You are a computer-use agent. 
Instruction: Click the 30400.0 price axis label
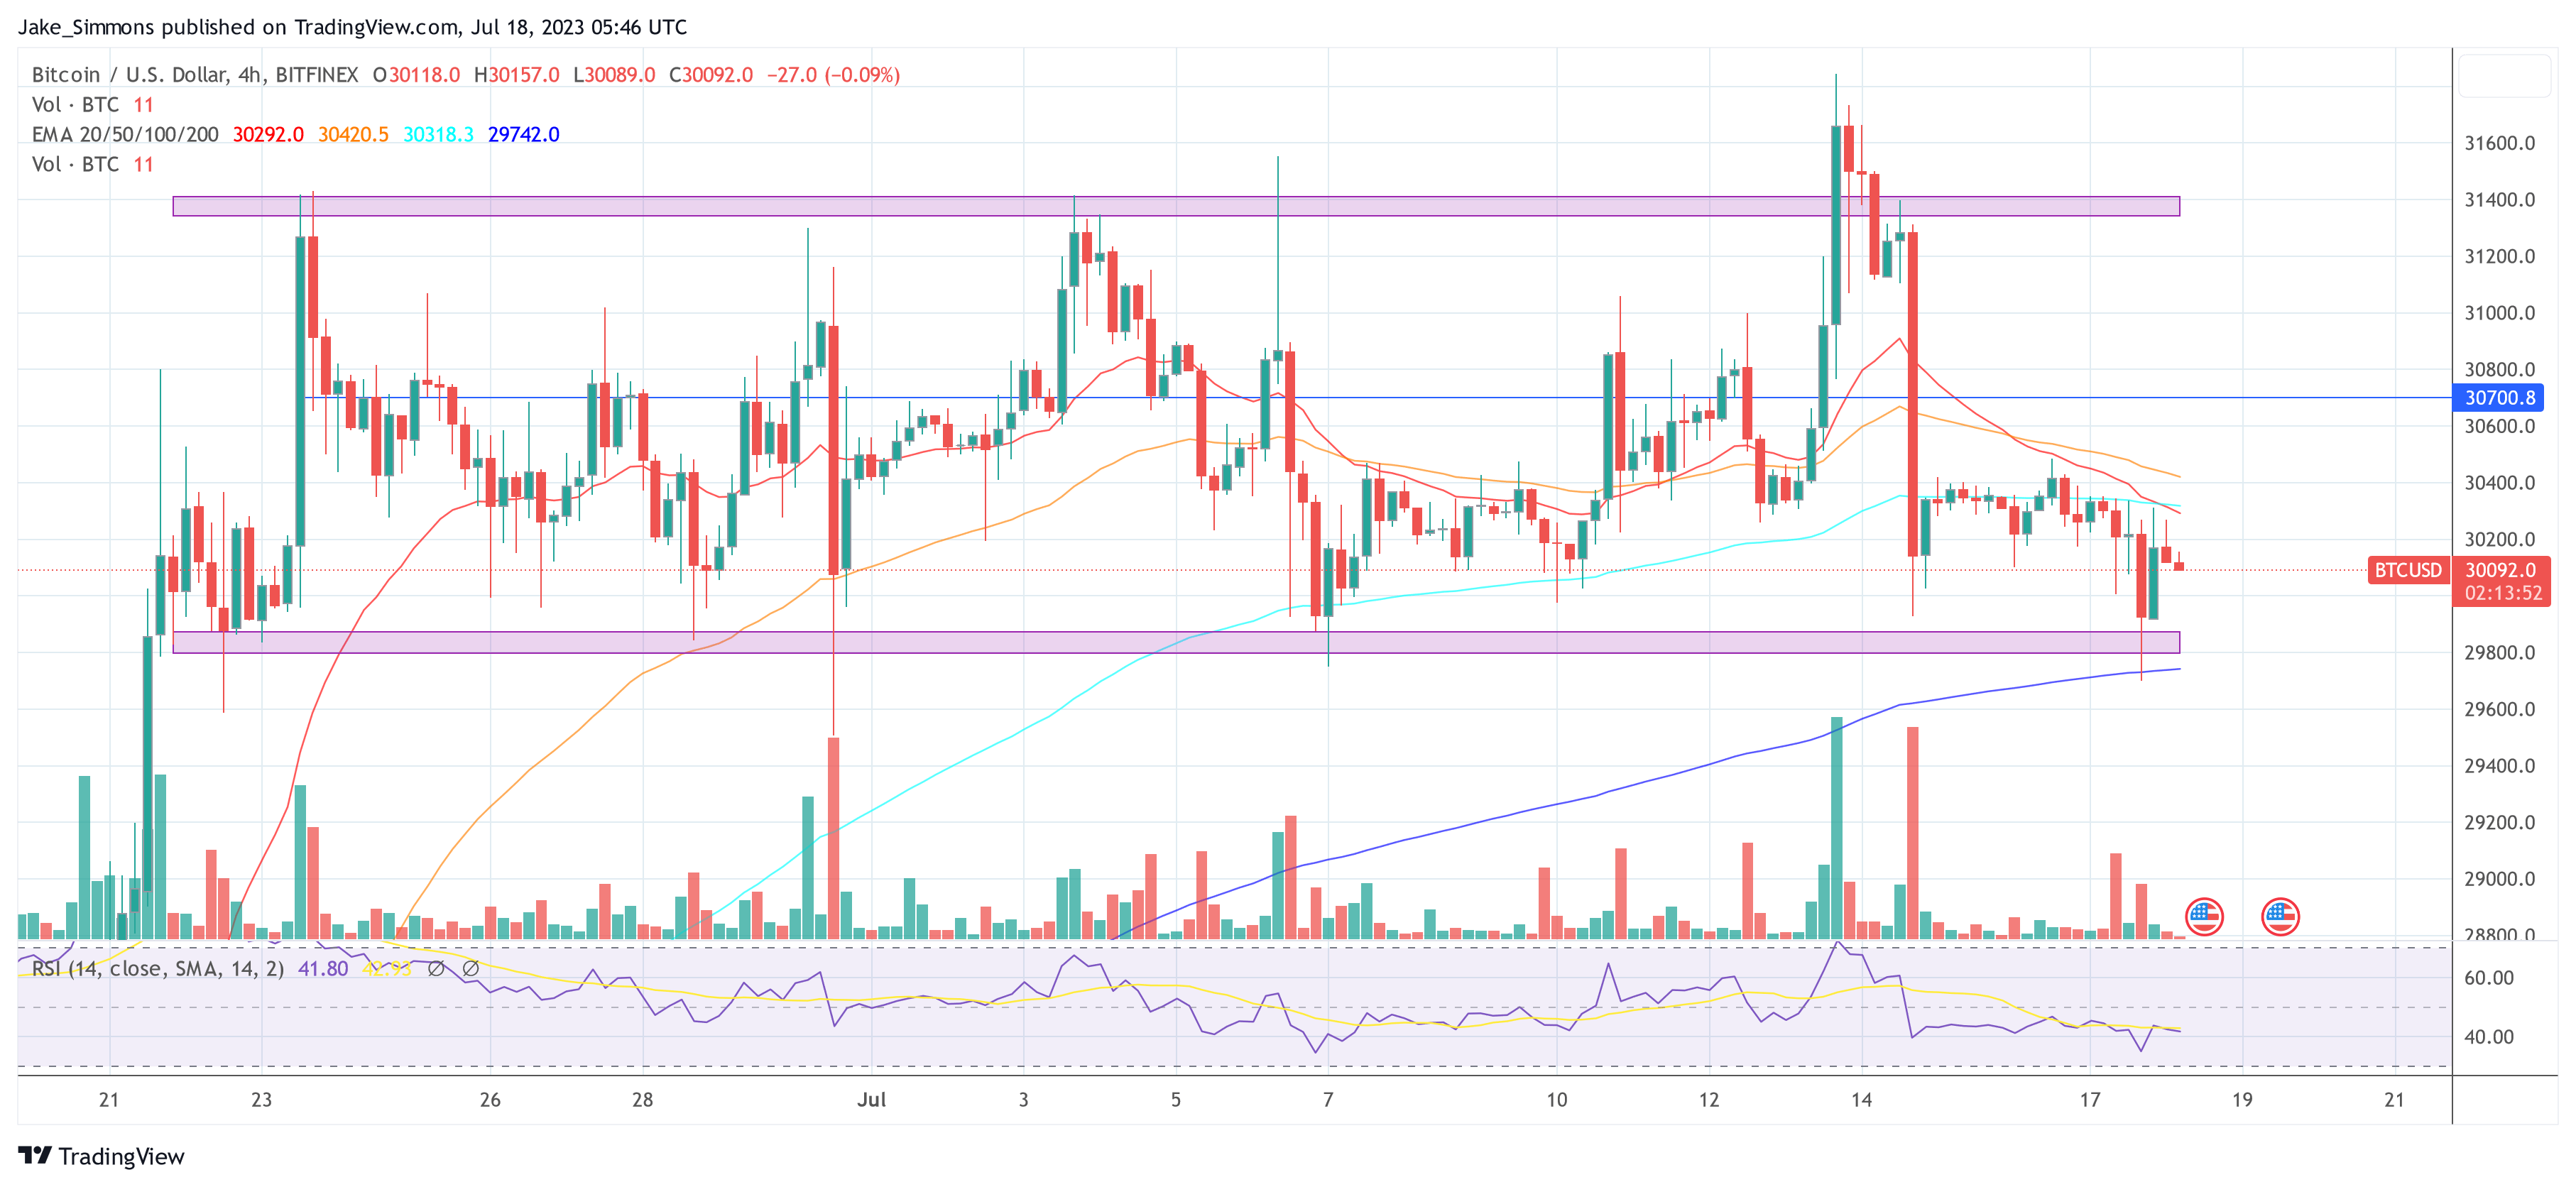[2499, 483]
